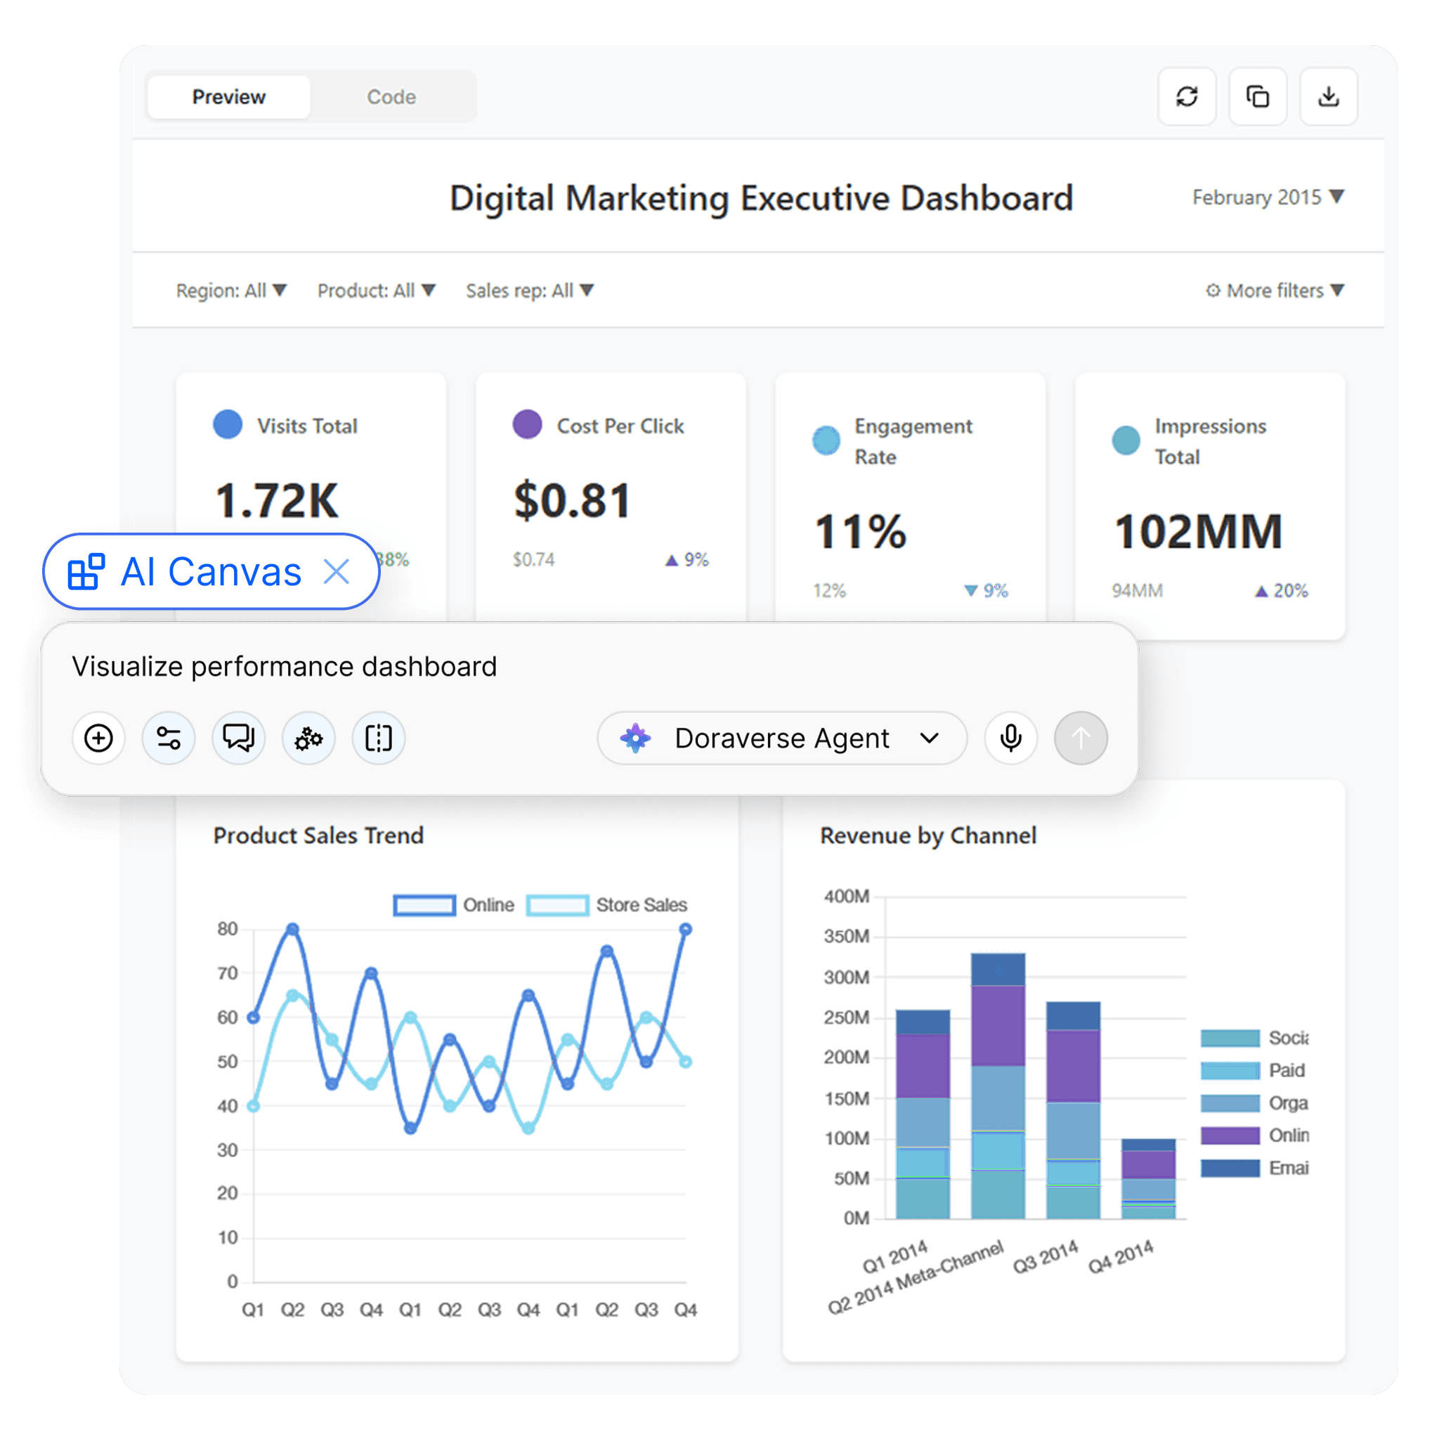This screenshot has height=1439, width=1439.
Task: Click the gears automation icon
Action: point(308,738)
